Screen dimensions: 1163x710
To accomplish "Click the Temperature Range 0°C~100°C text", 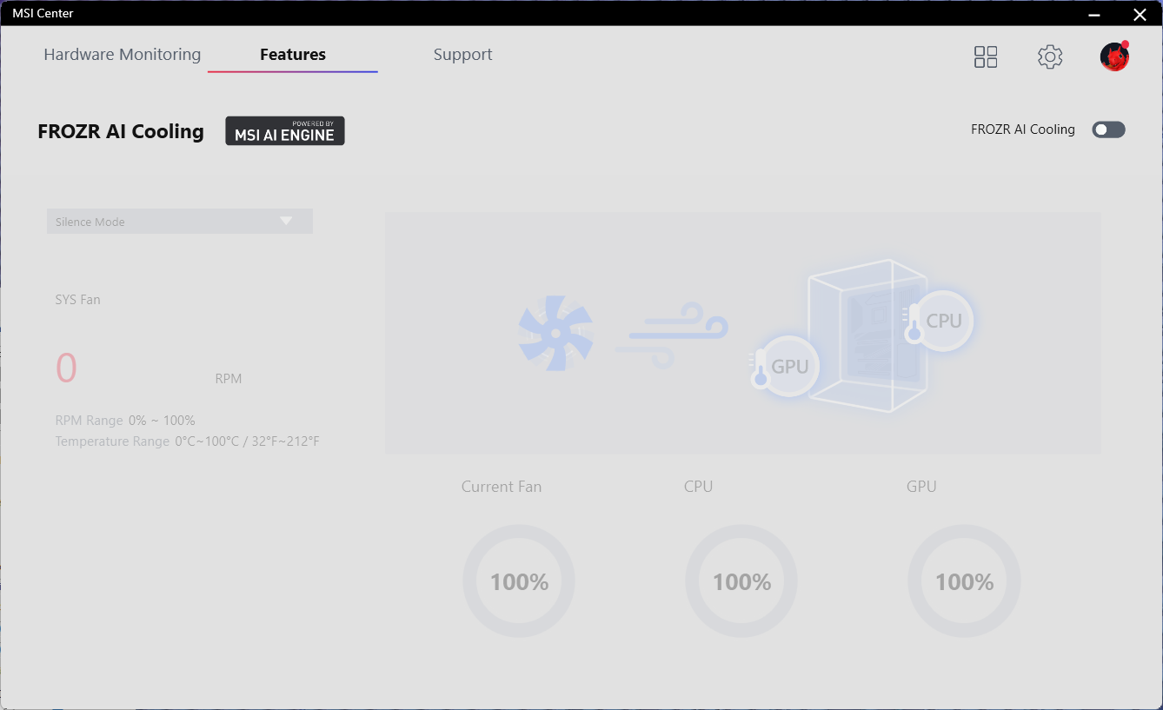I will tap(188, 441).
